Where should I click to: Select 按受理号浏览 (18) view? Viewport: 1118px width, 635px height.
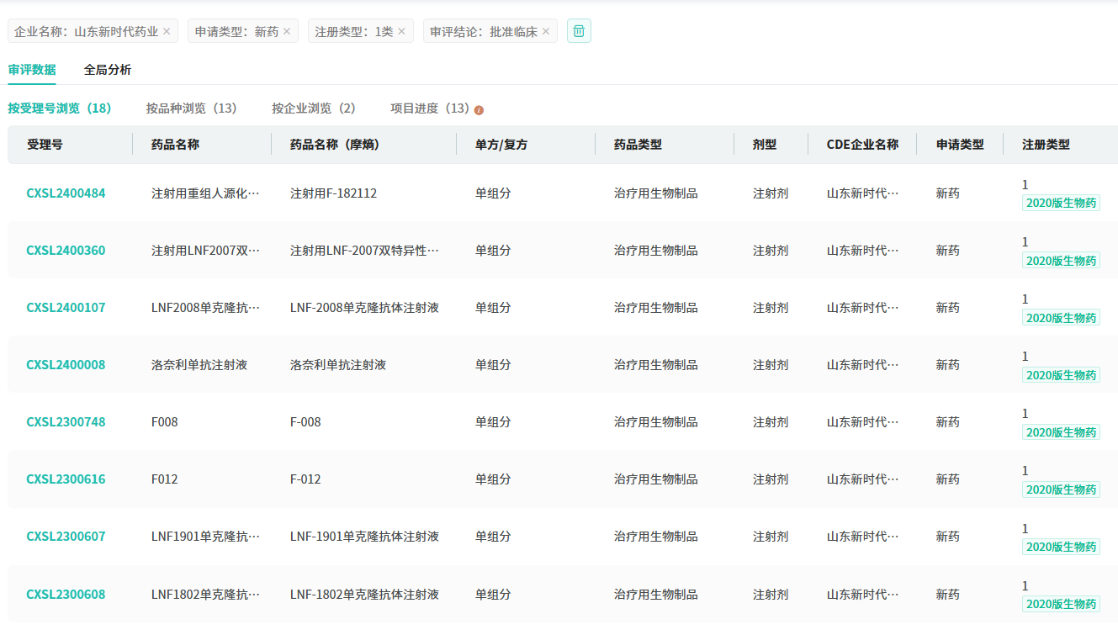pos(60,108)
